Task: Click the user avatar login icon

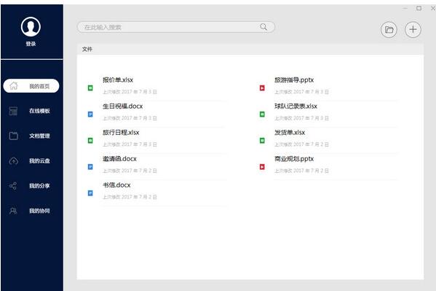Action: pyautogui.click(x=31, y=27)
